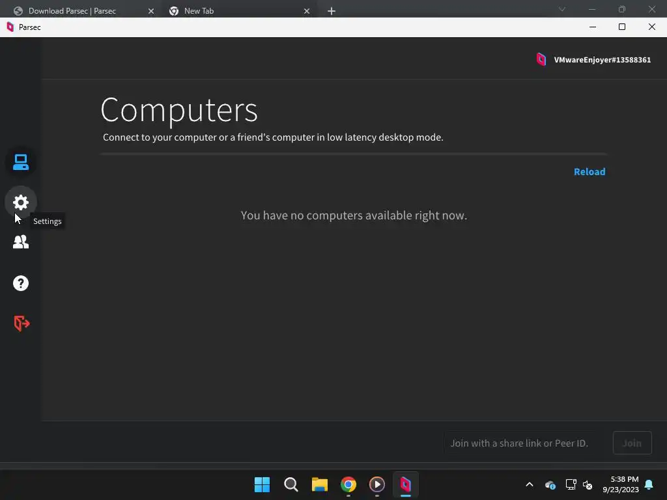Close the New Tab browser tab
The width and height of the screenshot is (667, 500).
(307, 11)
